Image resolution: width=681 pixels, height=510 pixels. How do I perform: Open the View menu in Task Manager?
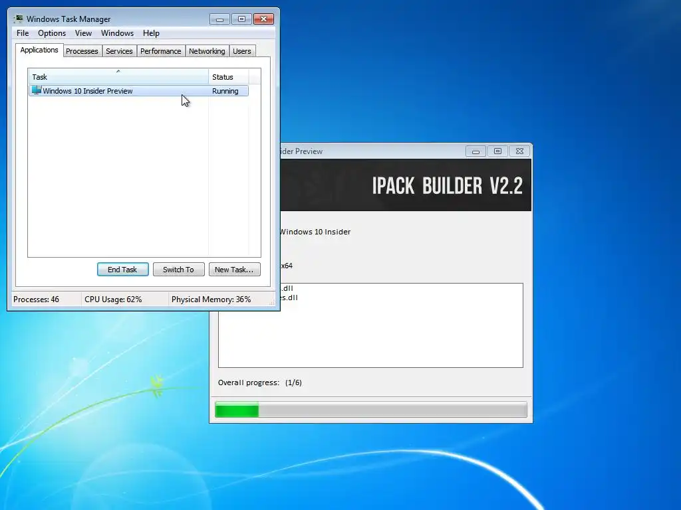click(x=83, y=33)
